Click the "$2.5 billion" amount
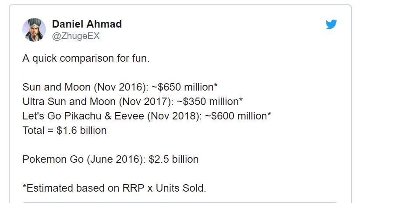Viewport: 403px width, 203px height. click(173, 159)
